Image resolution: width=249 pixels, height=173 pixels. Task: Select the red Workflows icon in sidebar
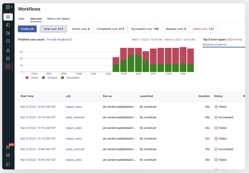[8, 66]
